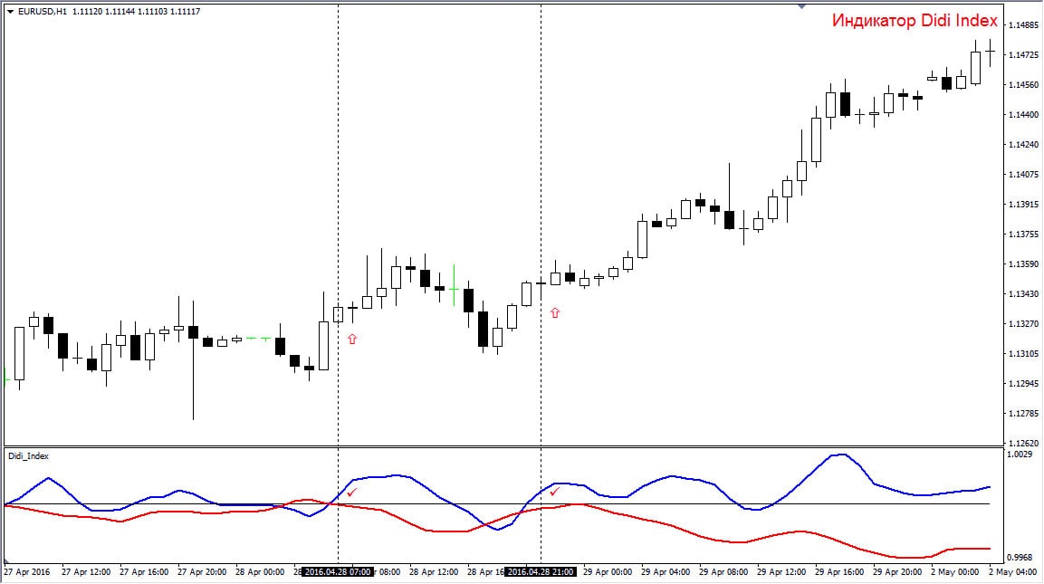This screenshot has height=584, width=1044.
Task: Open the EURUSD,H1 dropdown triangle
Action: pyautogui.click(x=10, y=12)
